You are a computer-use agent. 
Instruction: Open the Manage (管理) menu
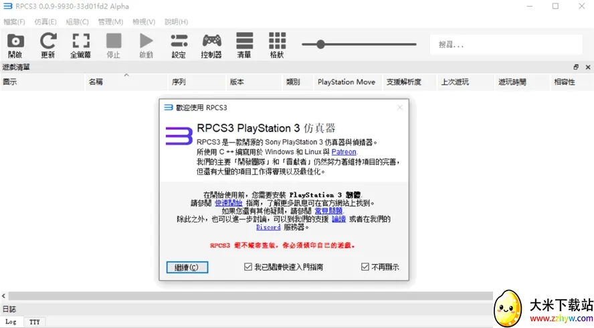click(110, 22)
